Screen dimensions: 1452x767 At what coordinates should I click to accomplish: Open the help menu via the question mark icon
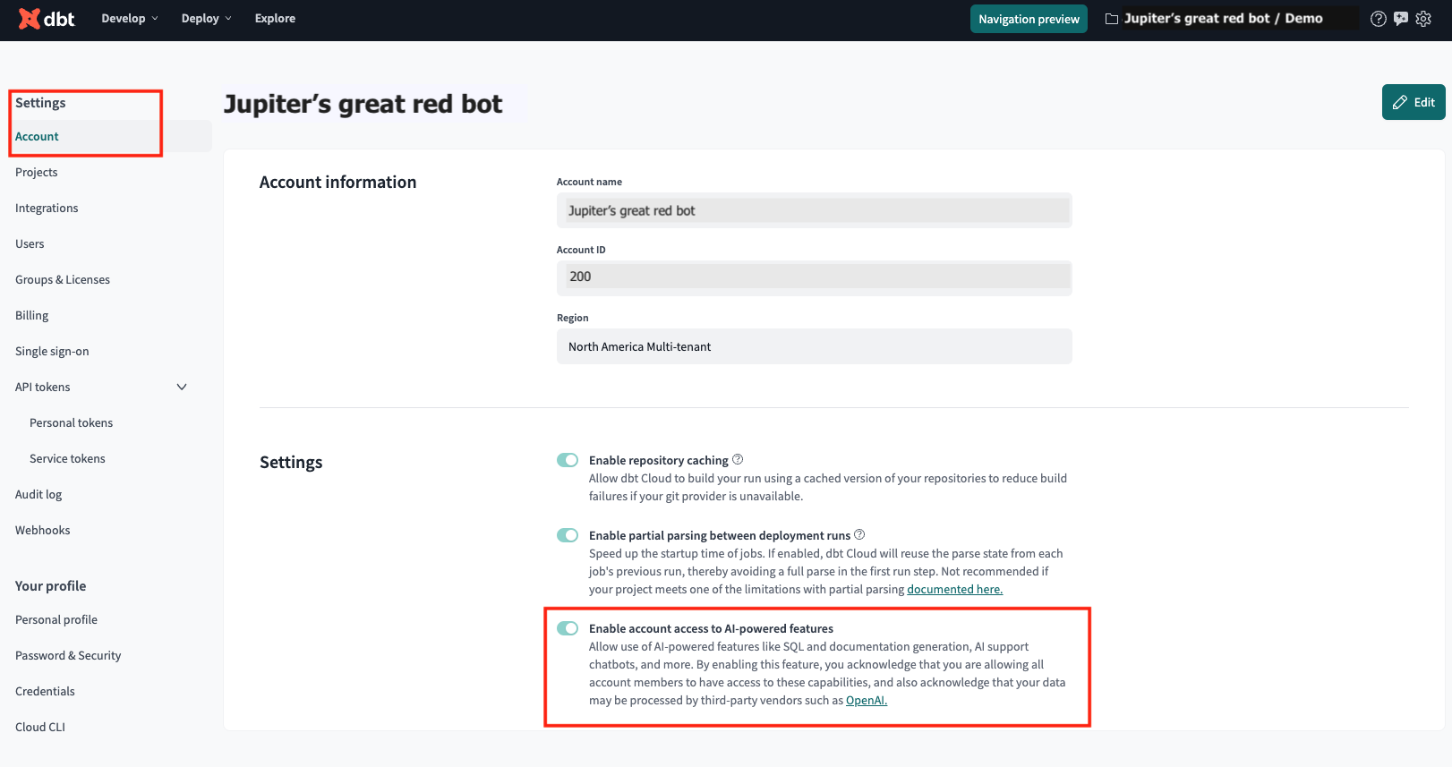[1378, 18]
